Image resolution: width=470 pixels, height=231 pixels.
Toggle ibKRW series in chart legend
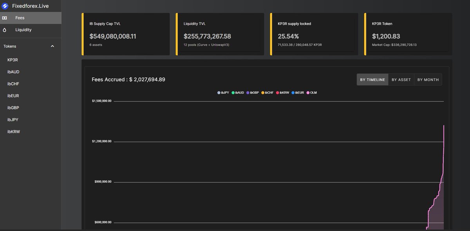(x=282, y=93)
